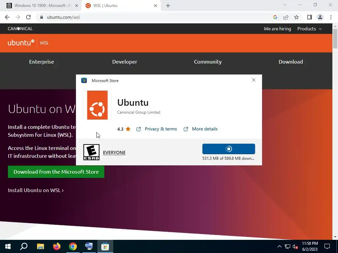Open the Developer menu item
The height and width of the screenshot is (253, 338).
point(124,62)
